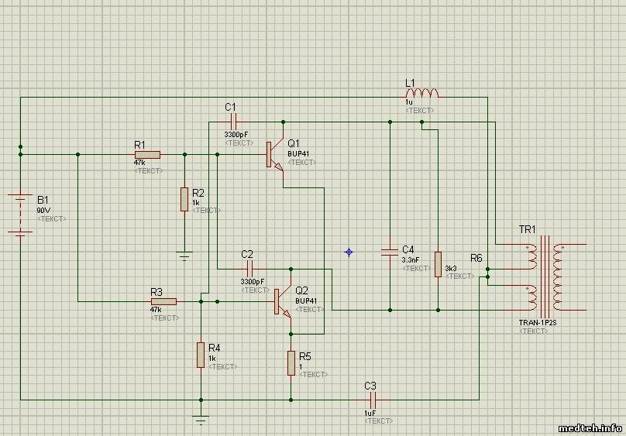Select the Q1 BUP41 transistor symbol
The width and height of the screenshot is (626, 436).
274,155
